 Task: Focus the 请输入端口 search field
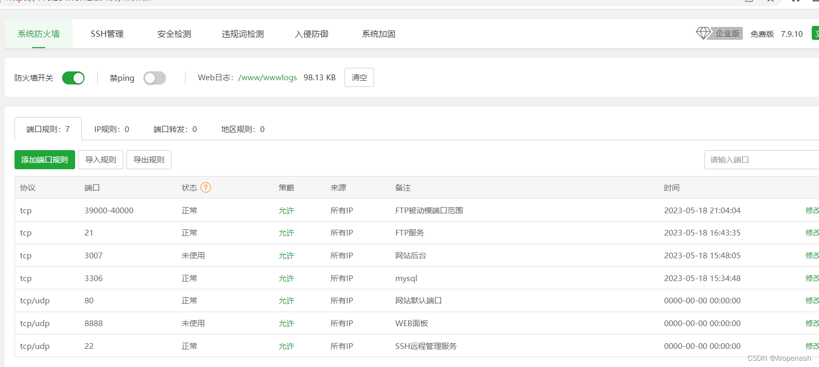761,159
